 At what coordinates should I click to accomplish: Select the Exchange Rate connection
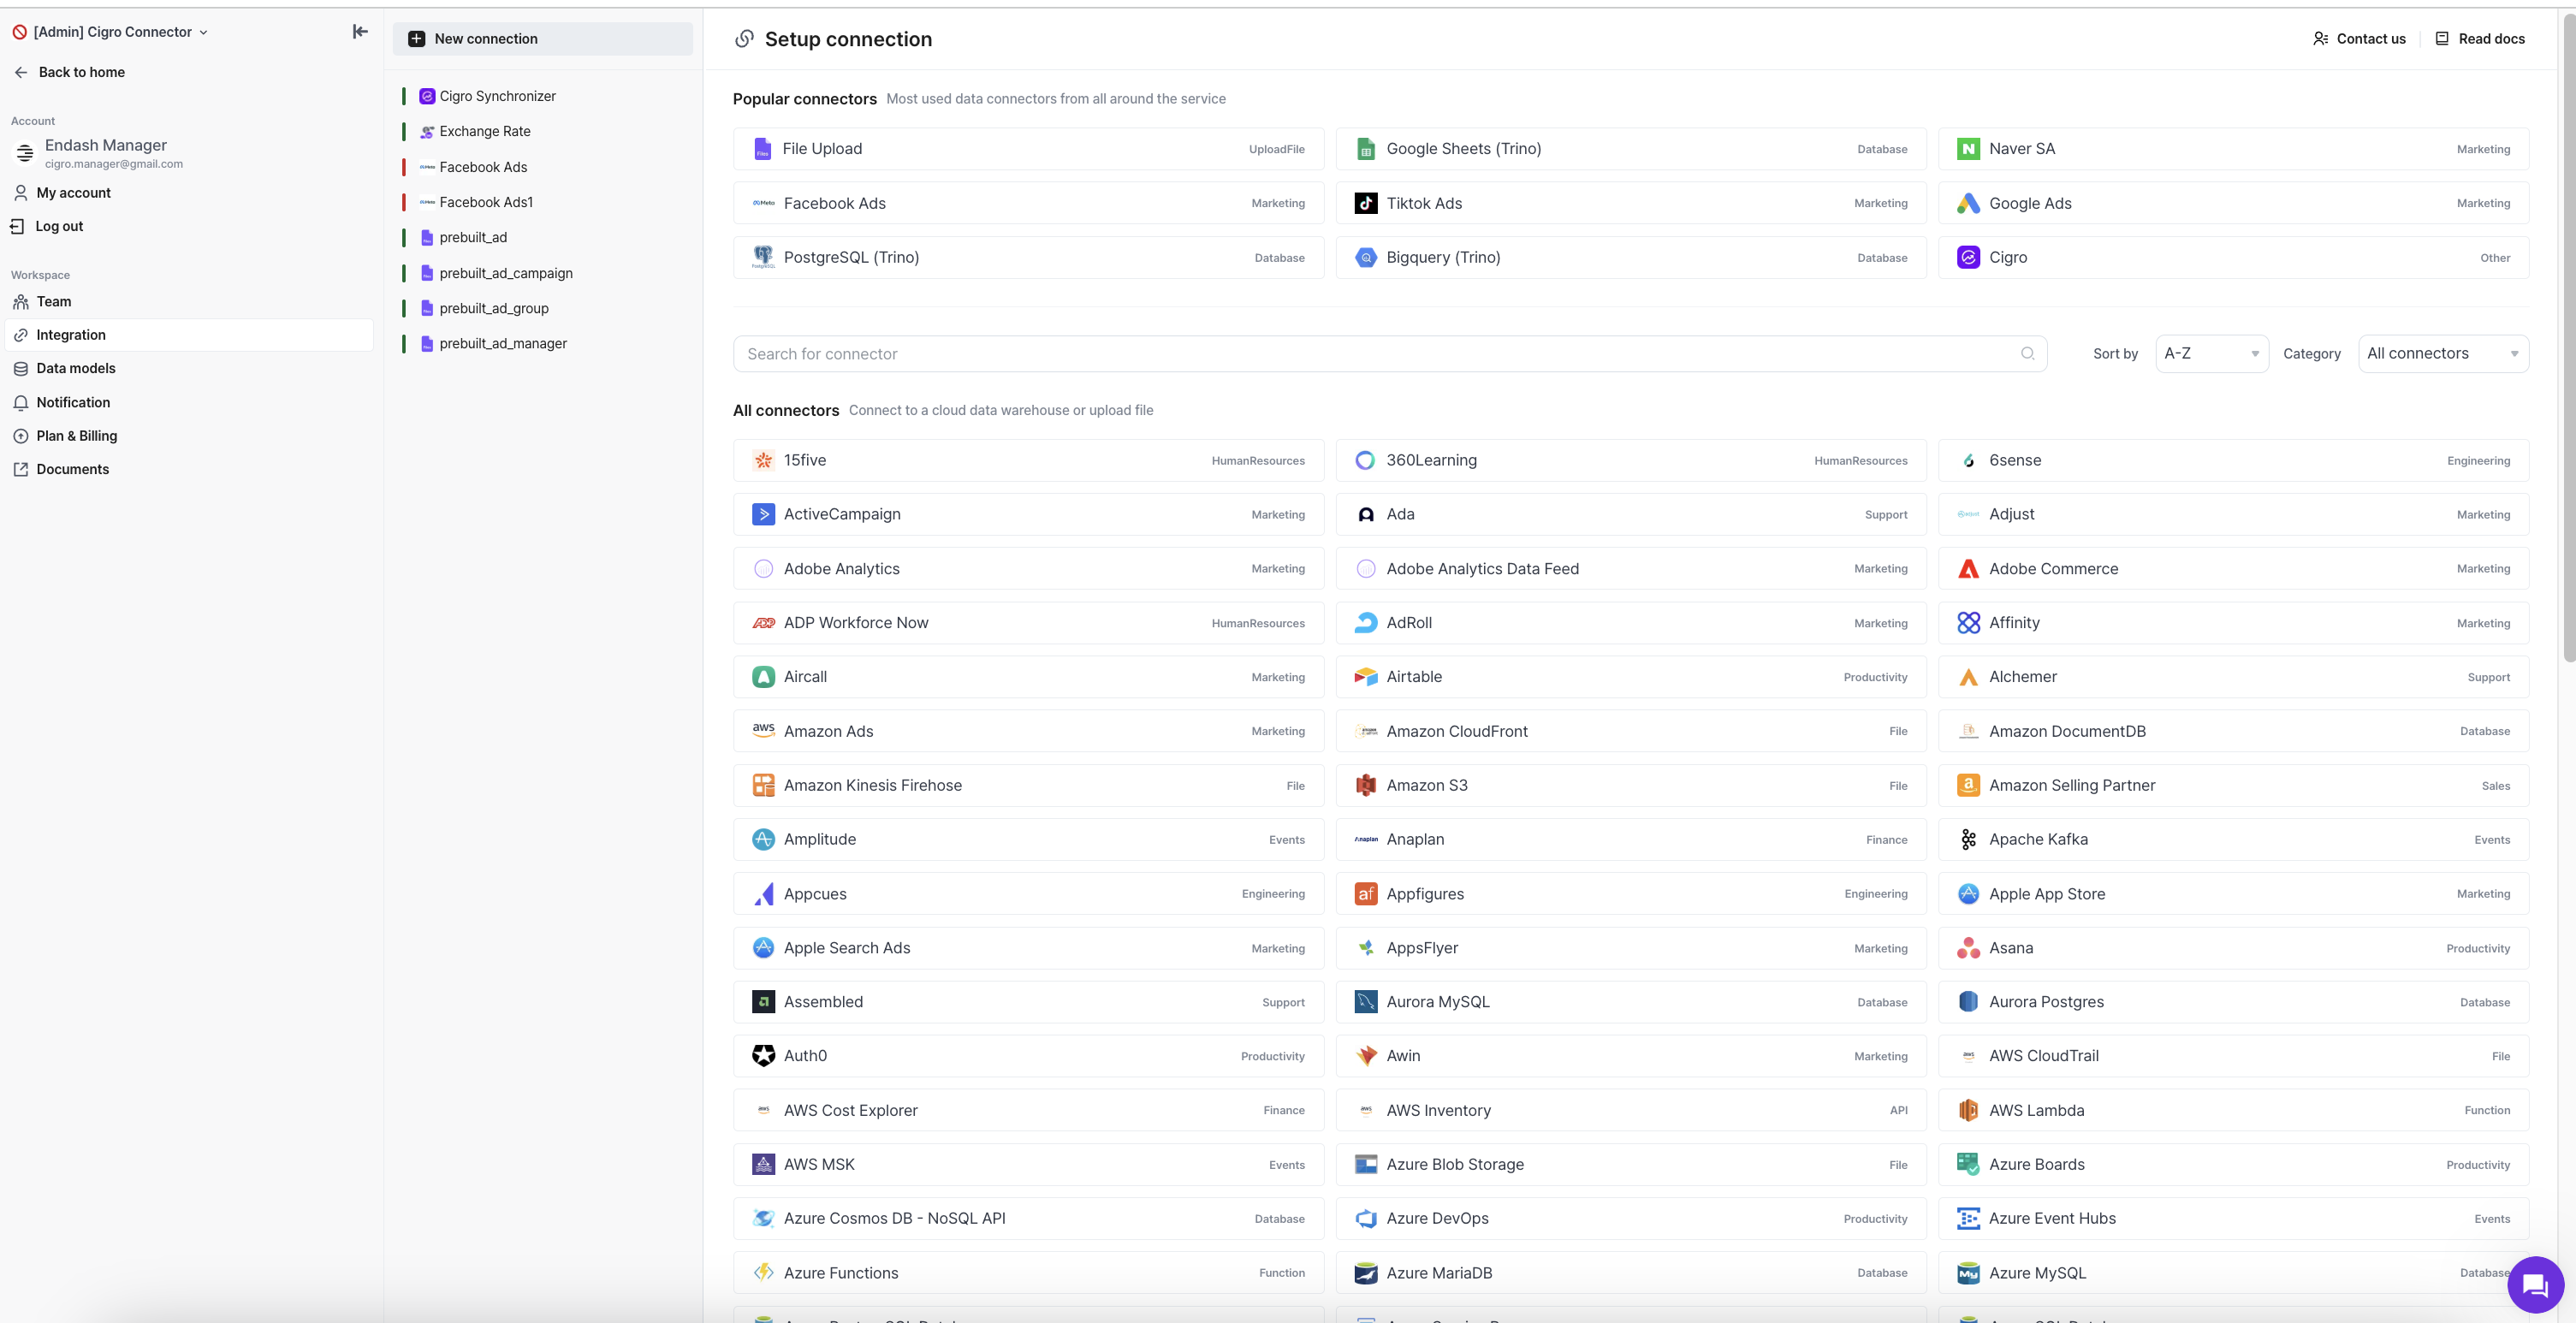pos(485,131)
